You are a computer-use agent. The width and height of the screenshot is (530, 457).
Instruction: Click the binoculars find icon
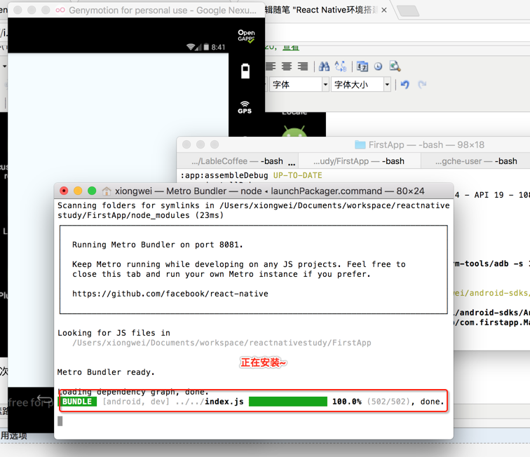324,67
